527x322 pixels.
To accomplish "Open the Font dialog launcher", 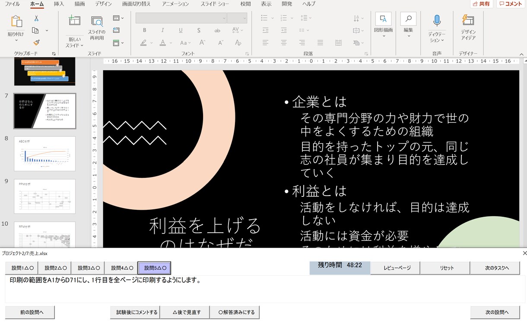I will point(247,54).
